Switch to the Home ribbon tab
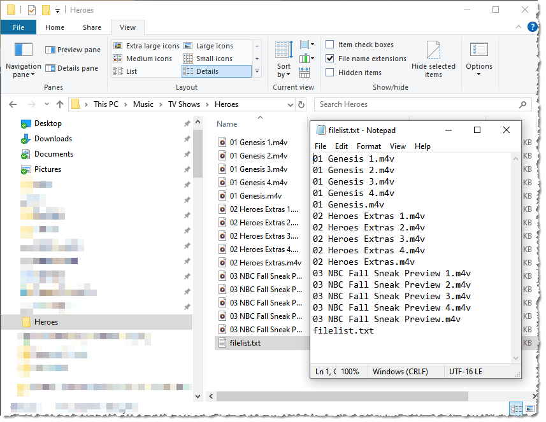The width and height of the screenshot is (546, 422). pyautogui.click(x=55, y=27)
